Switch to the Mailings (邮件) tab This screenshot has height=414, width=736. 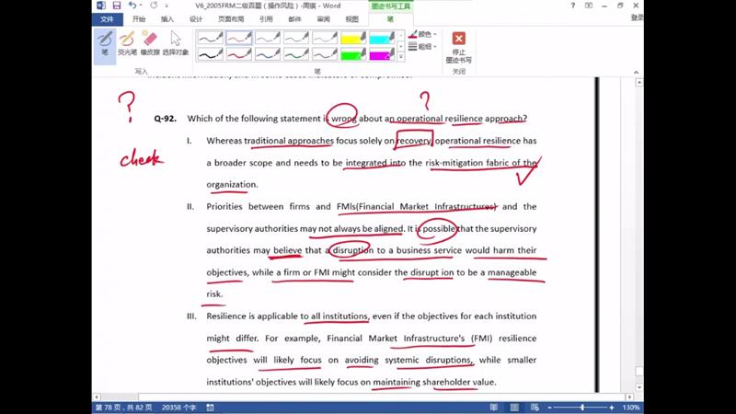[x=294, y=19]
